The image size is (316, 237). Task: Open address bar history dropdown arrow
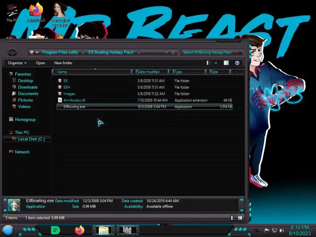pyautogui.click(x=166, y=52)
